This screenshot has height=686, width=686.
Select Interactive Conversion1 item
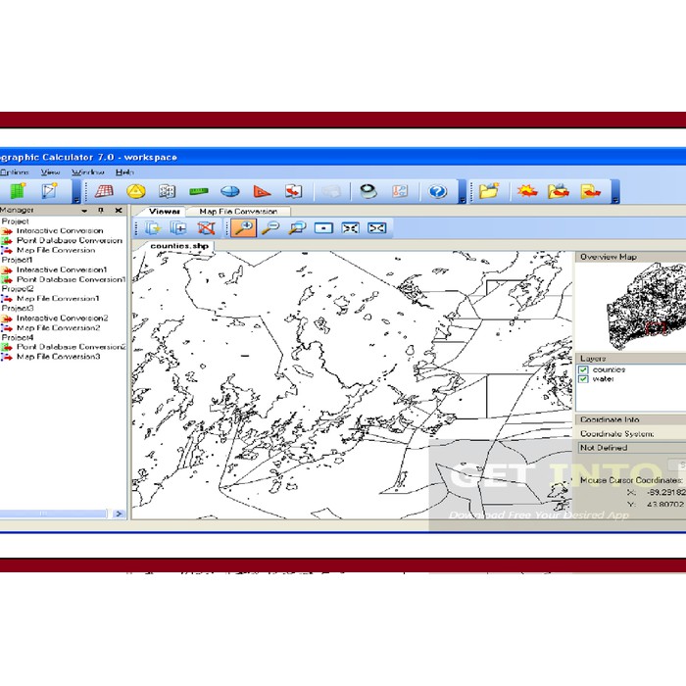[62, 269]
